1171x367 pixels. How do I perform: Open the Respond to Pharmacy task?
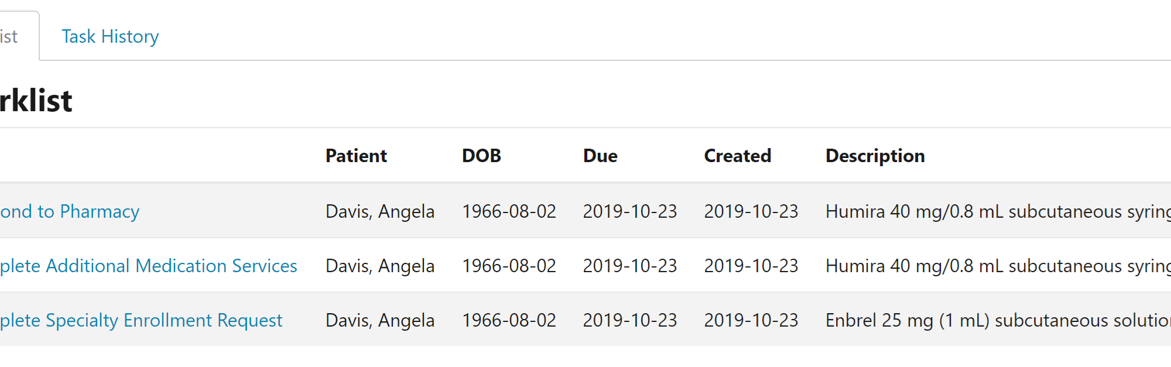click(70, 211)
